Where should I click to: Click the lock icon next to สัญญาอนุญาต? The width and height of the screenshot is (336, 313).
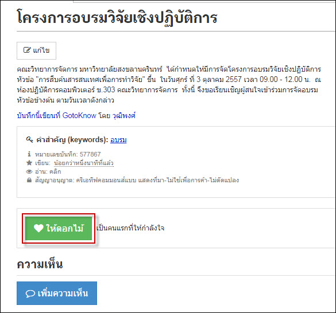pyautogui.click(x=29, y=180)
